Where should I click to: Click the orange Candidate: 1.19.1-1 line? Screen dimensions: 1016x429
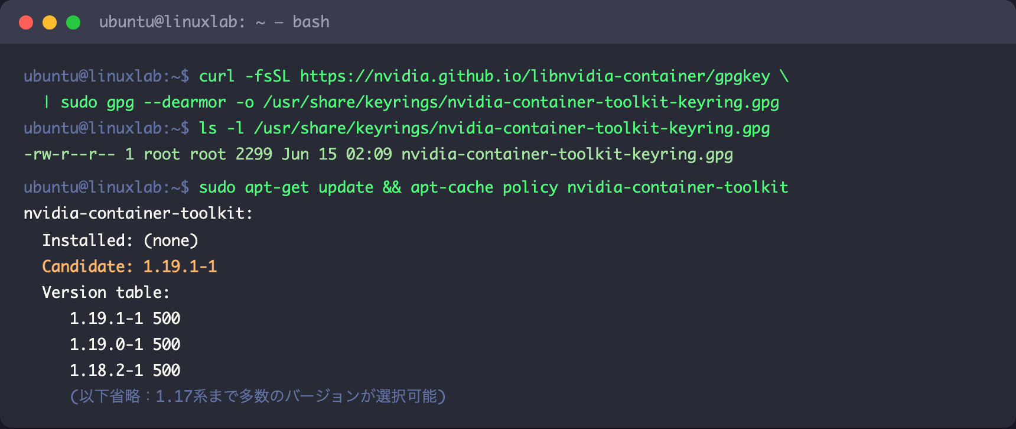pos(129,266)
